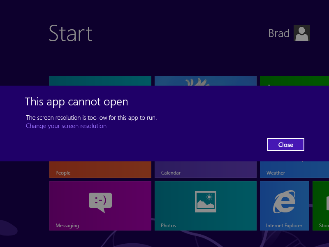Click the Internet Explorer tile label
Viewport: 329px width, 247px height.
click(x=284, y=226)
